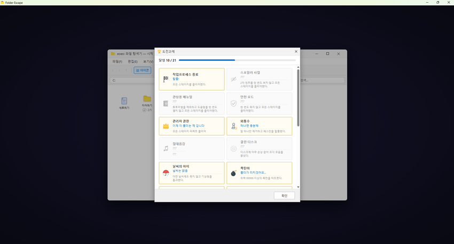Click the Folder Escape app icon in title bar
The height and width of the screenshot is (244, 454).
tap(2, 2)
